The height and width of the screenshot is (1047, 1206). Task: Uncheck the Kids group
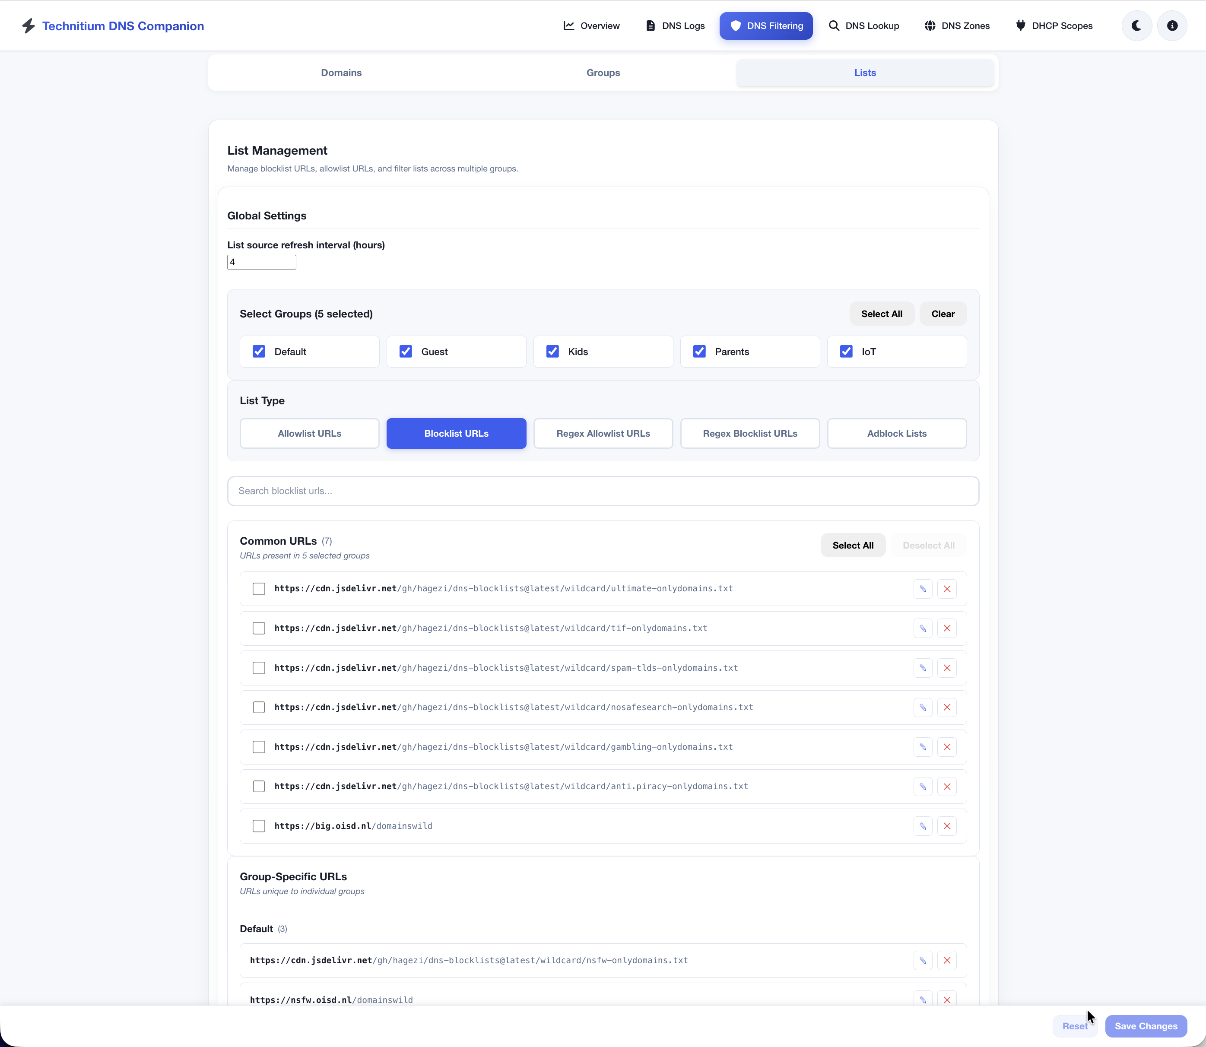click(x=553, y=351)
